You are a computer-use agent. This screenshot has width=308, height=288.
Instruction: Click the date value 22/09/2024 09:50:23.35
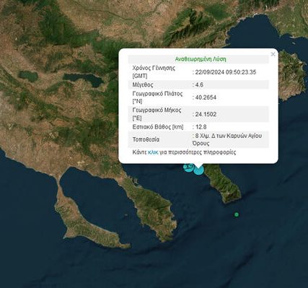pyautogui.click(x=225, y=72)
